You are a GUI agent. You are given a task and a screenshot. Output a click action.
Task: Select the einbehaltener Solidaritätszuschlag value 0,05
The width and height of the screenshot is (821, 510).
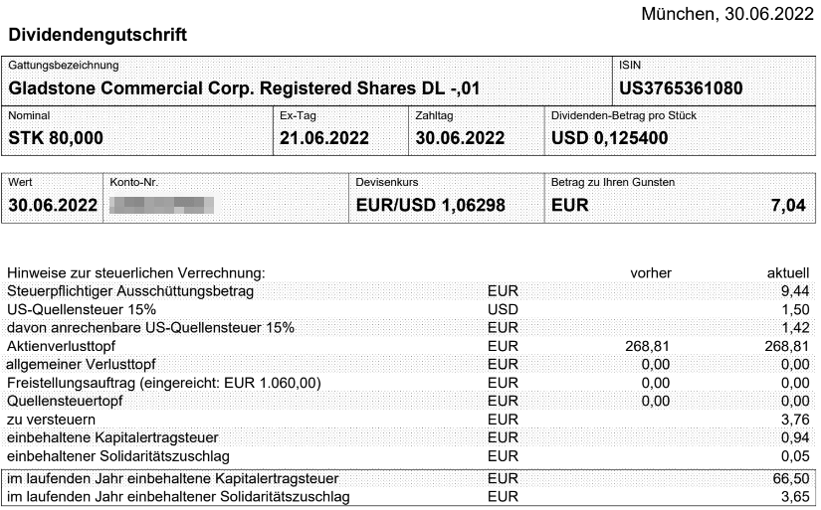click(795, 456)
